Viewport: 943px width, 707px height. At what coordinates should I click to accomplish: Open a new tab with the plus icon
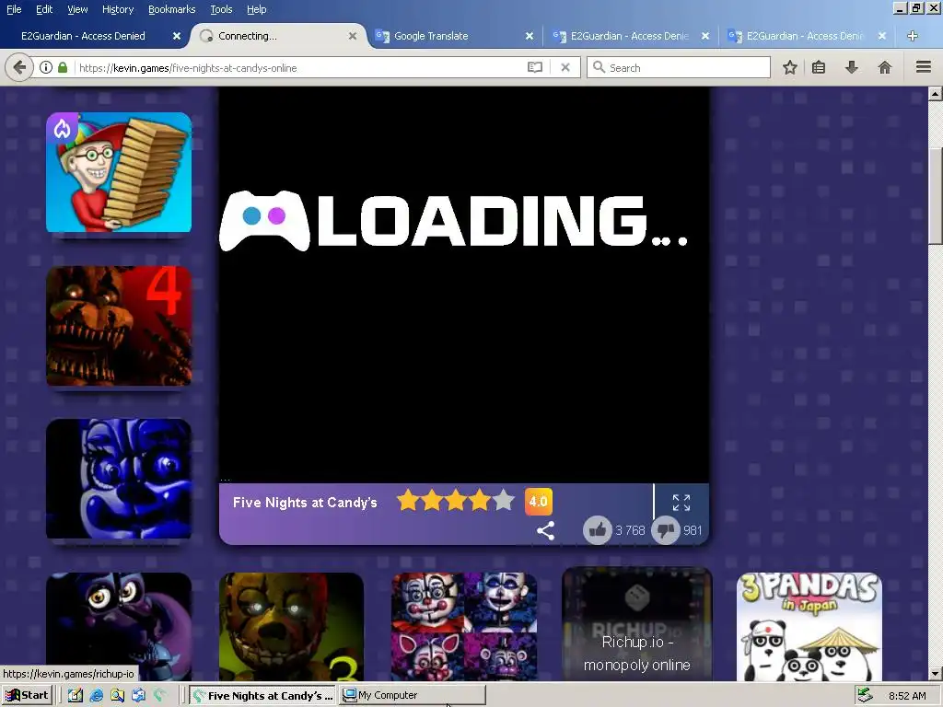point(913,36)
